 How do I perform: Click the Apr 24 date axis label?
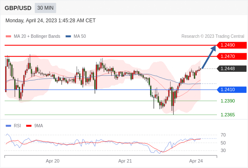[196, 161]
